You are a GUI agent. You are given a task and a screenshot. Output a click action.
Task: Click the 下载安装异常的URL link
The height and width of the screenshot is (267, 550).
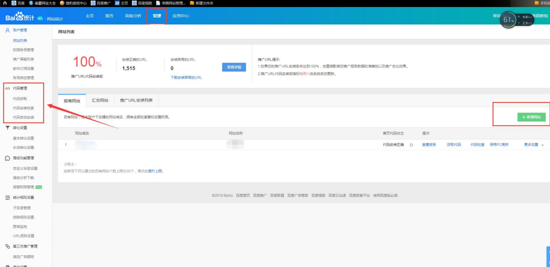186,77
